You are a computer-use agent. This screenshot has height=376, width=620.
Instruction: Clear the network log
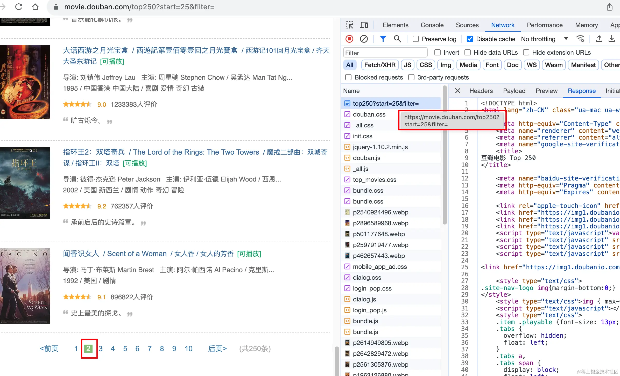click(364, 39)
